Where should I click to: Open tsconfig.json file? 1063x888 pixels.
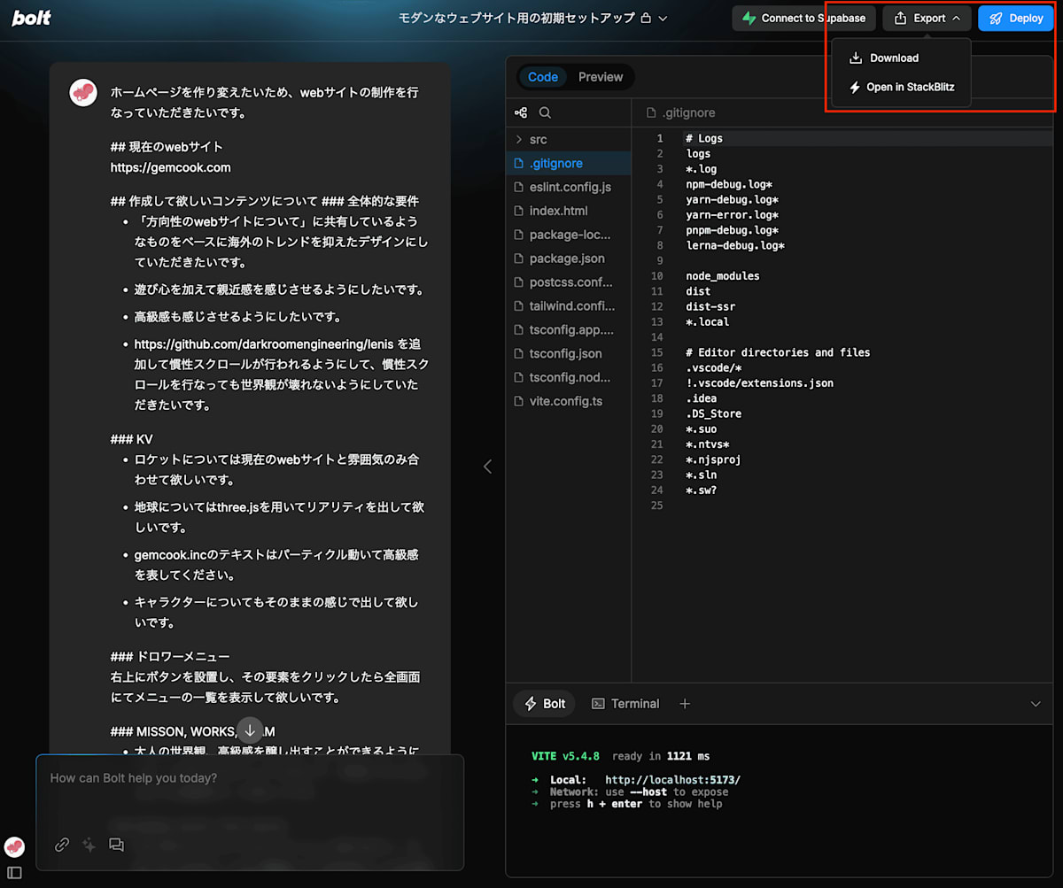coord(568,354)
